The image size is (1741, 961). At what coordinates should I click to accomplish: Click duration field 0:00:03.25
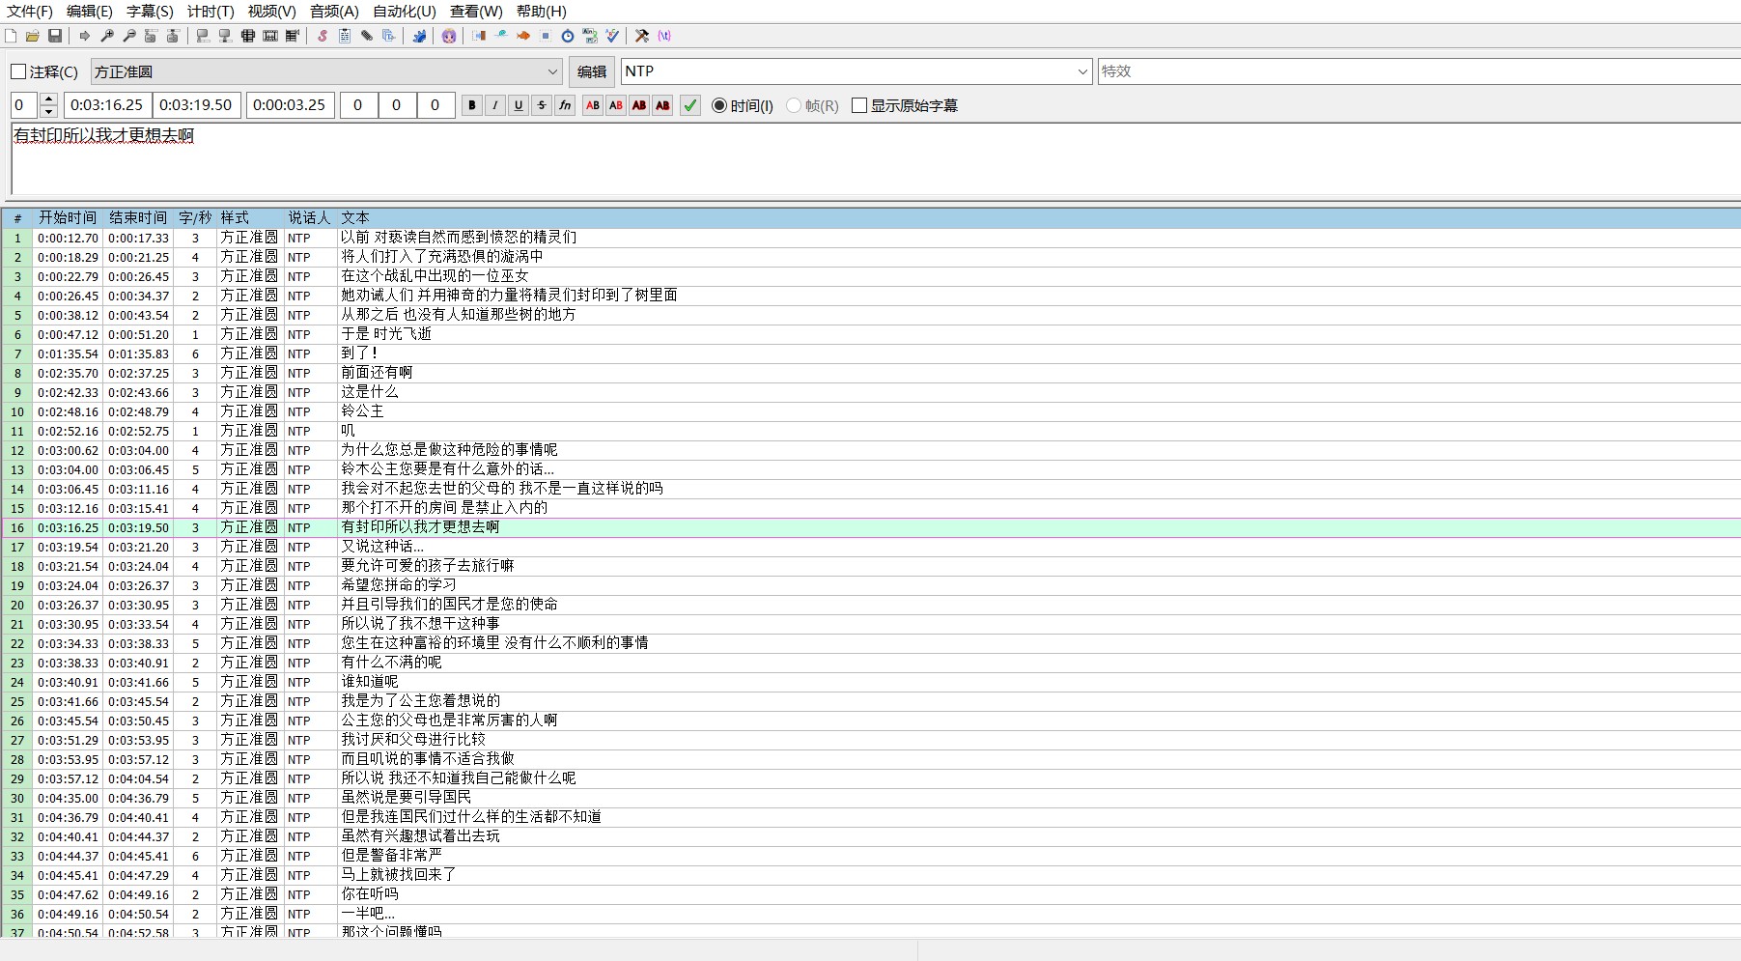pos(290,105)
